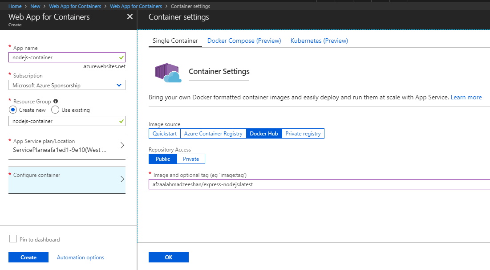The image size is (490, 270).
Task: Open the Automation options link
Action: tap(80, 258)
